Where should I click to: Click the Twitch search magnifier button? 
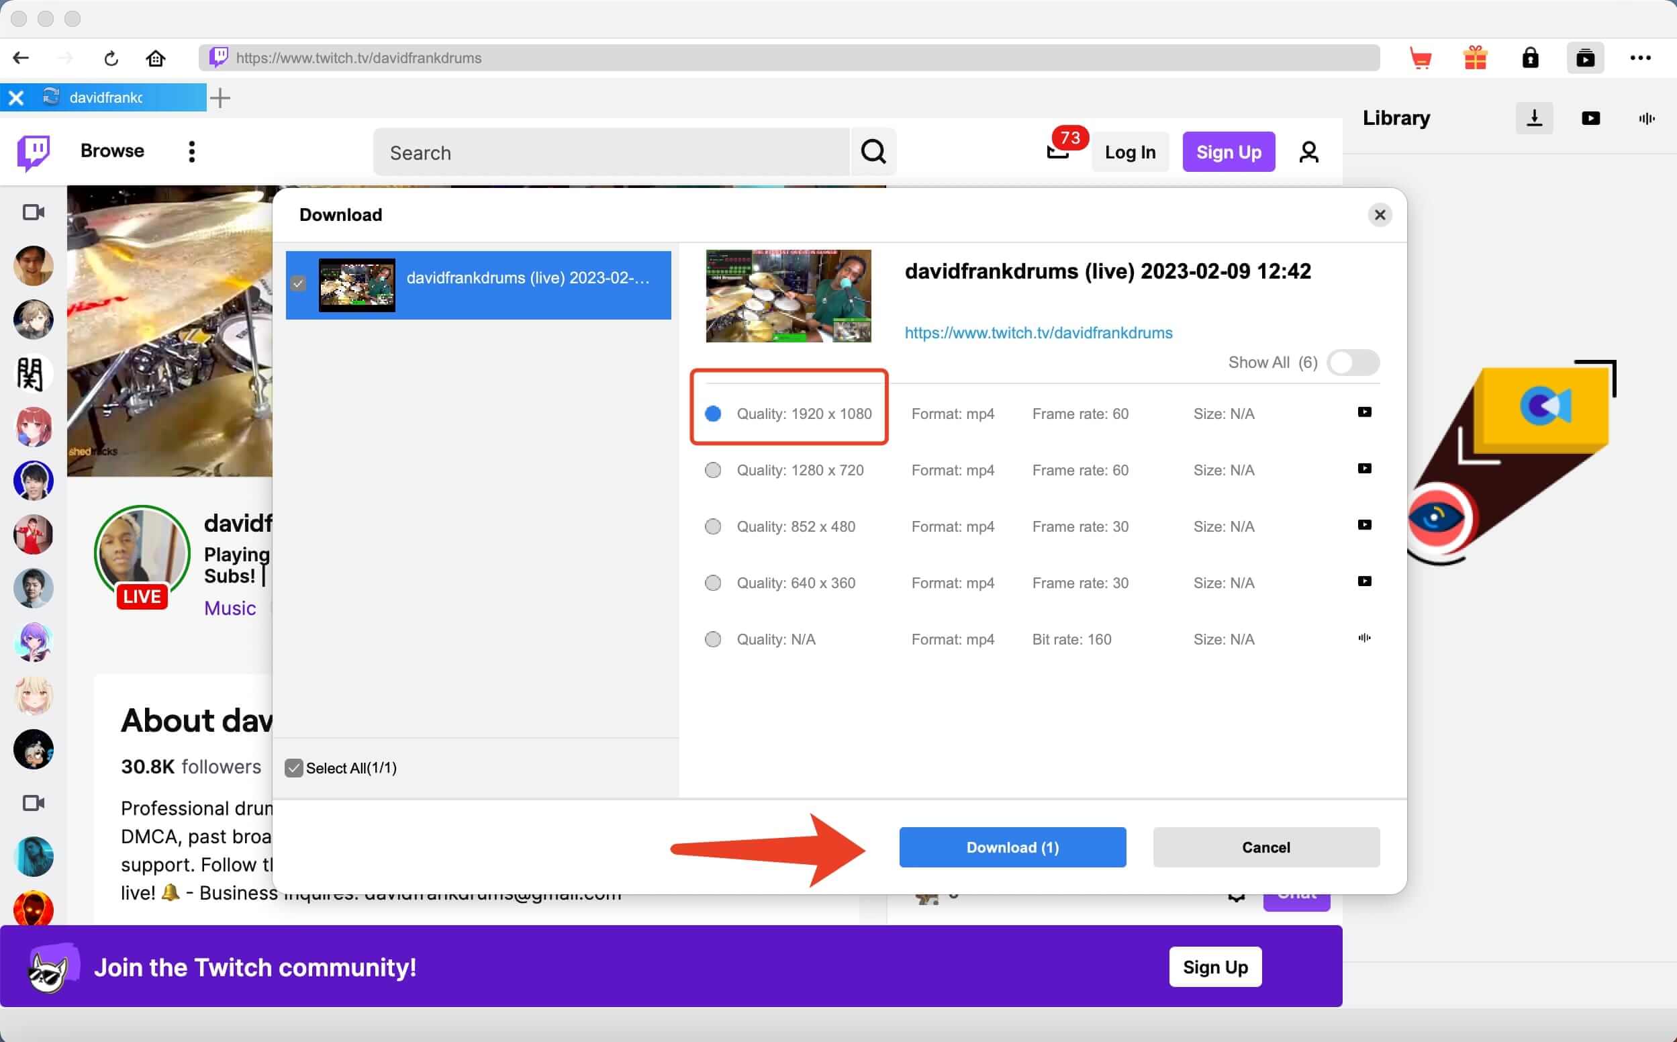click(873, 152)
